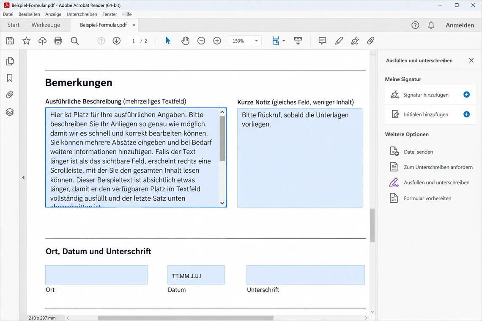The width and height of the screenshot is (482, 321).
Task: Zoom out with the minus circle icon
Action: pyautogui.click(x=201, y=41)
